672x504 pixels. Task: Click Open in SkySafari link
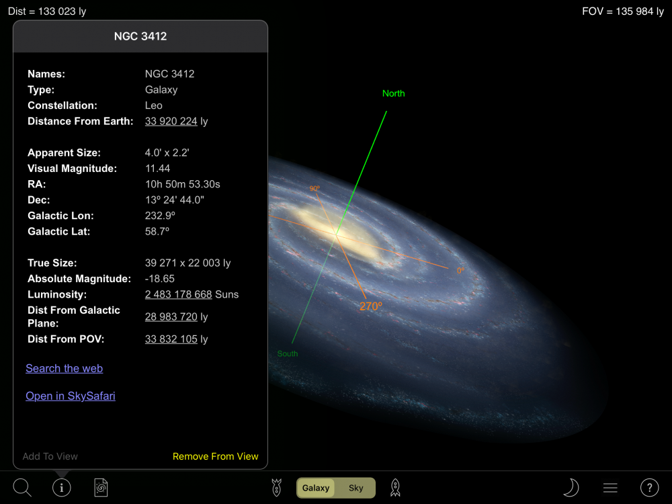click(71, 396)
